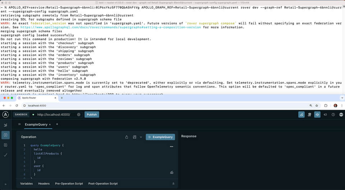Screen dimensions: 345x190
Task: Expand the documentation panel with double chevron
Action: tap(19, 124)
